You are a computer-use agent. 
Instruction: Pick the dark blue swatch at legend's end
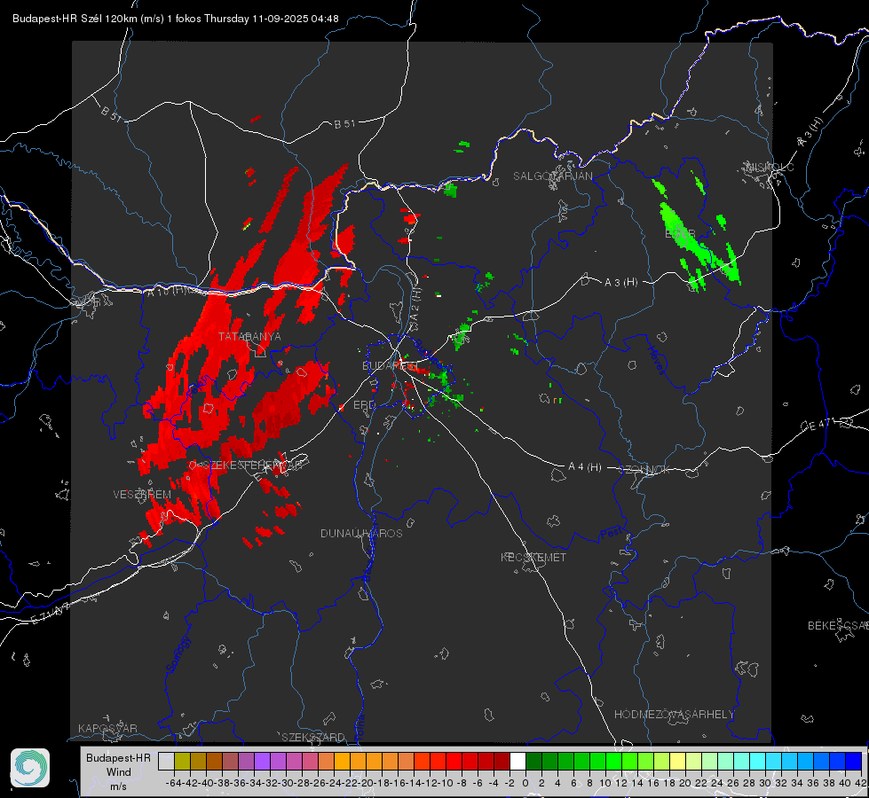pos(854,761)
